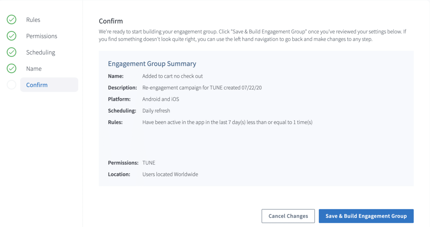430x227 pixels.
Task: Click the green checkmark beside Name
Action: pyautogui.click(x=11, y=68)
